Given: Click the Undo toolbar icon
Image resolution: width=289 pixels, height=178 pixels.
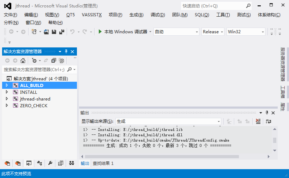Looking at the screenshot, I should [72, 32].
